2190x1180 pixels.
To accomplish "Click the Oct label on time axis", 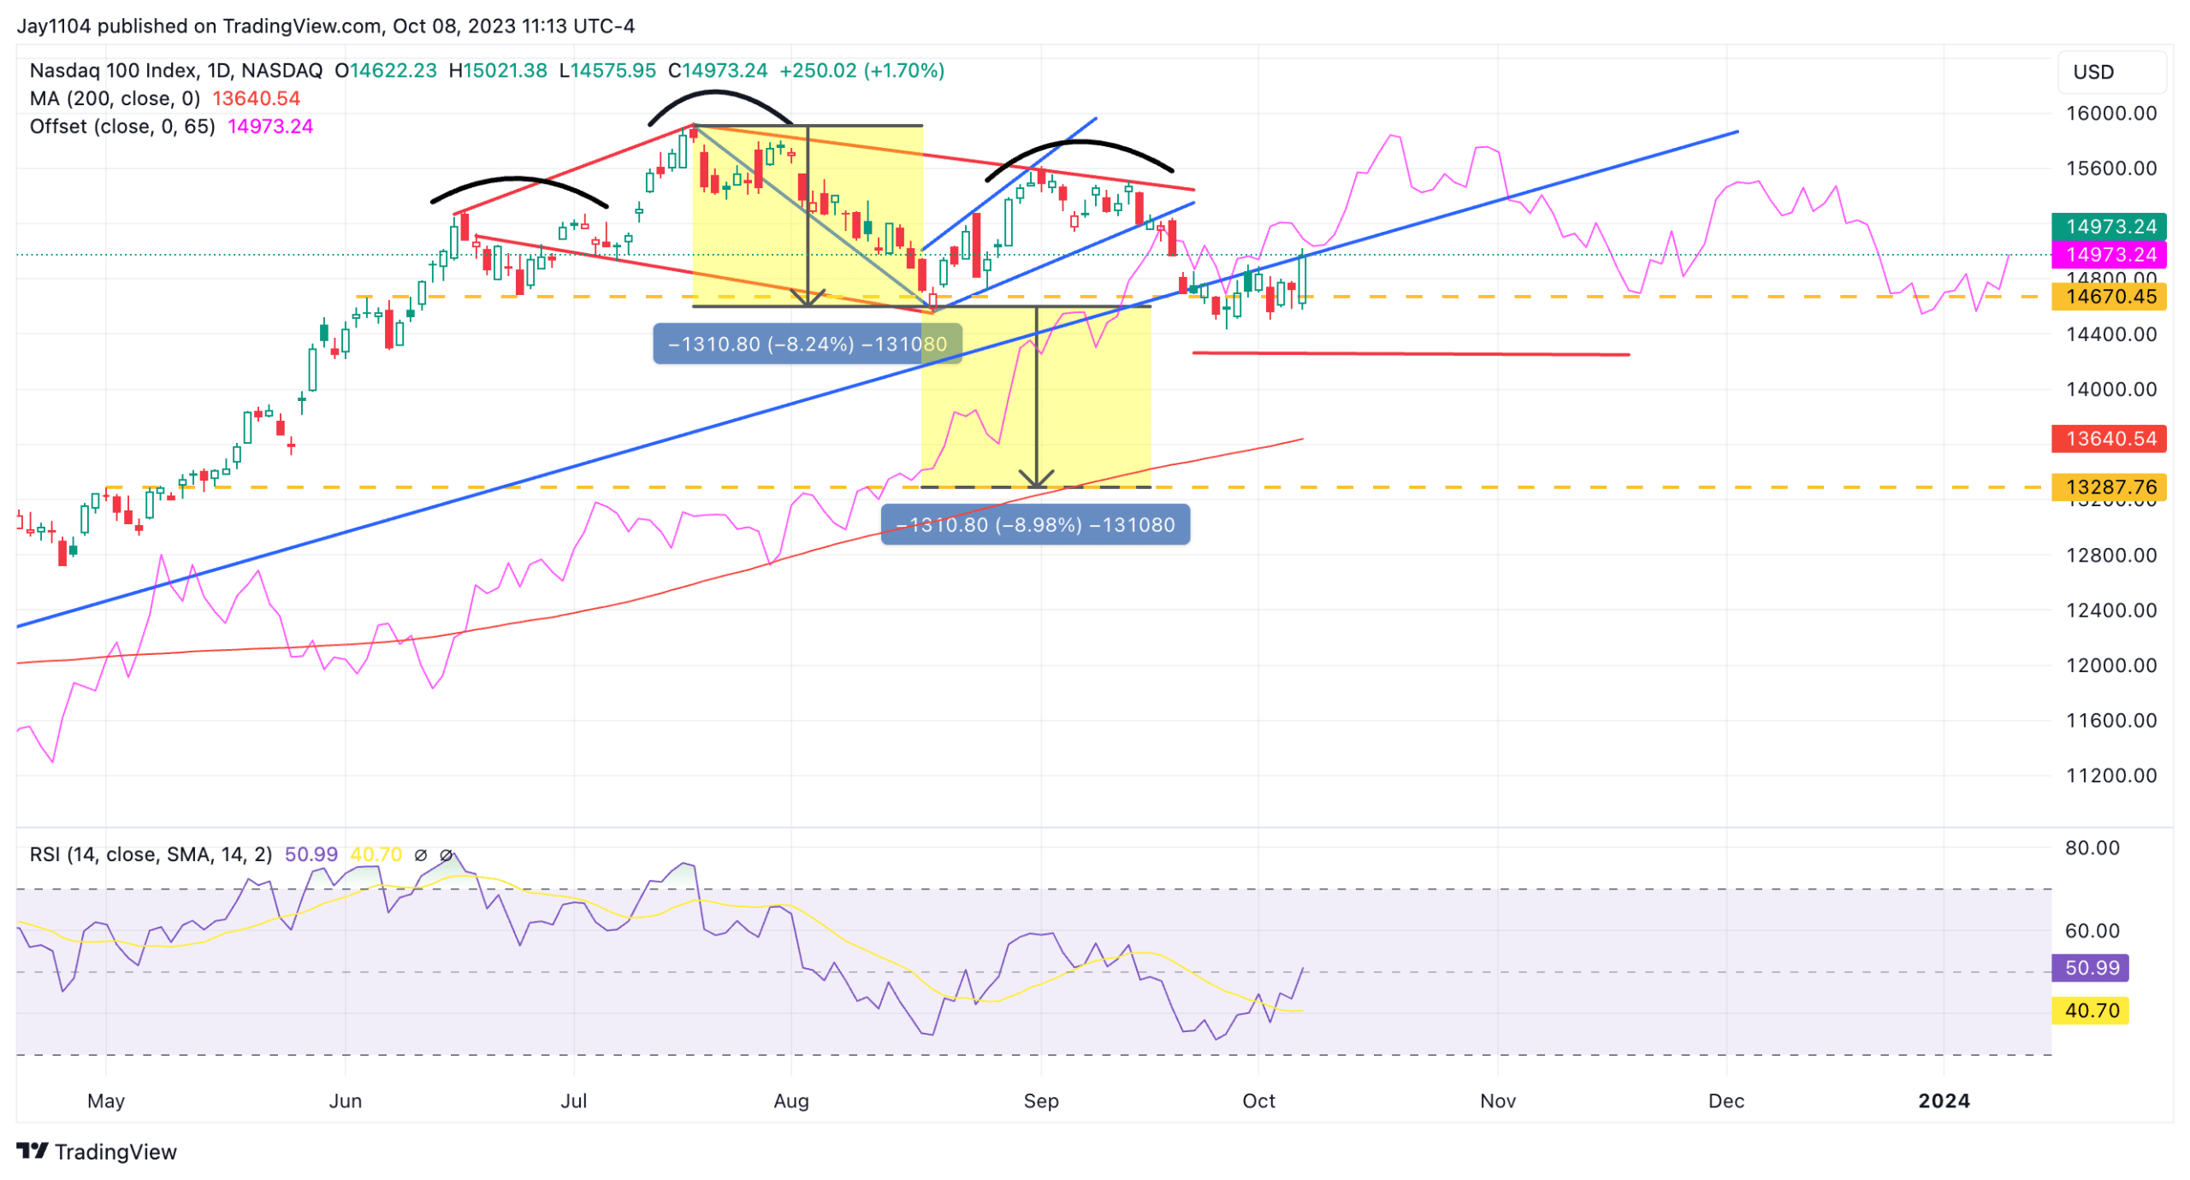I will 1258,1100.
